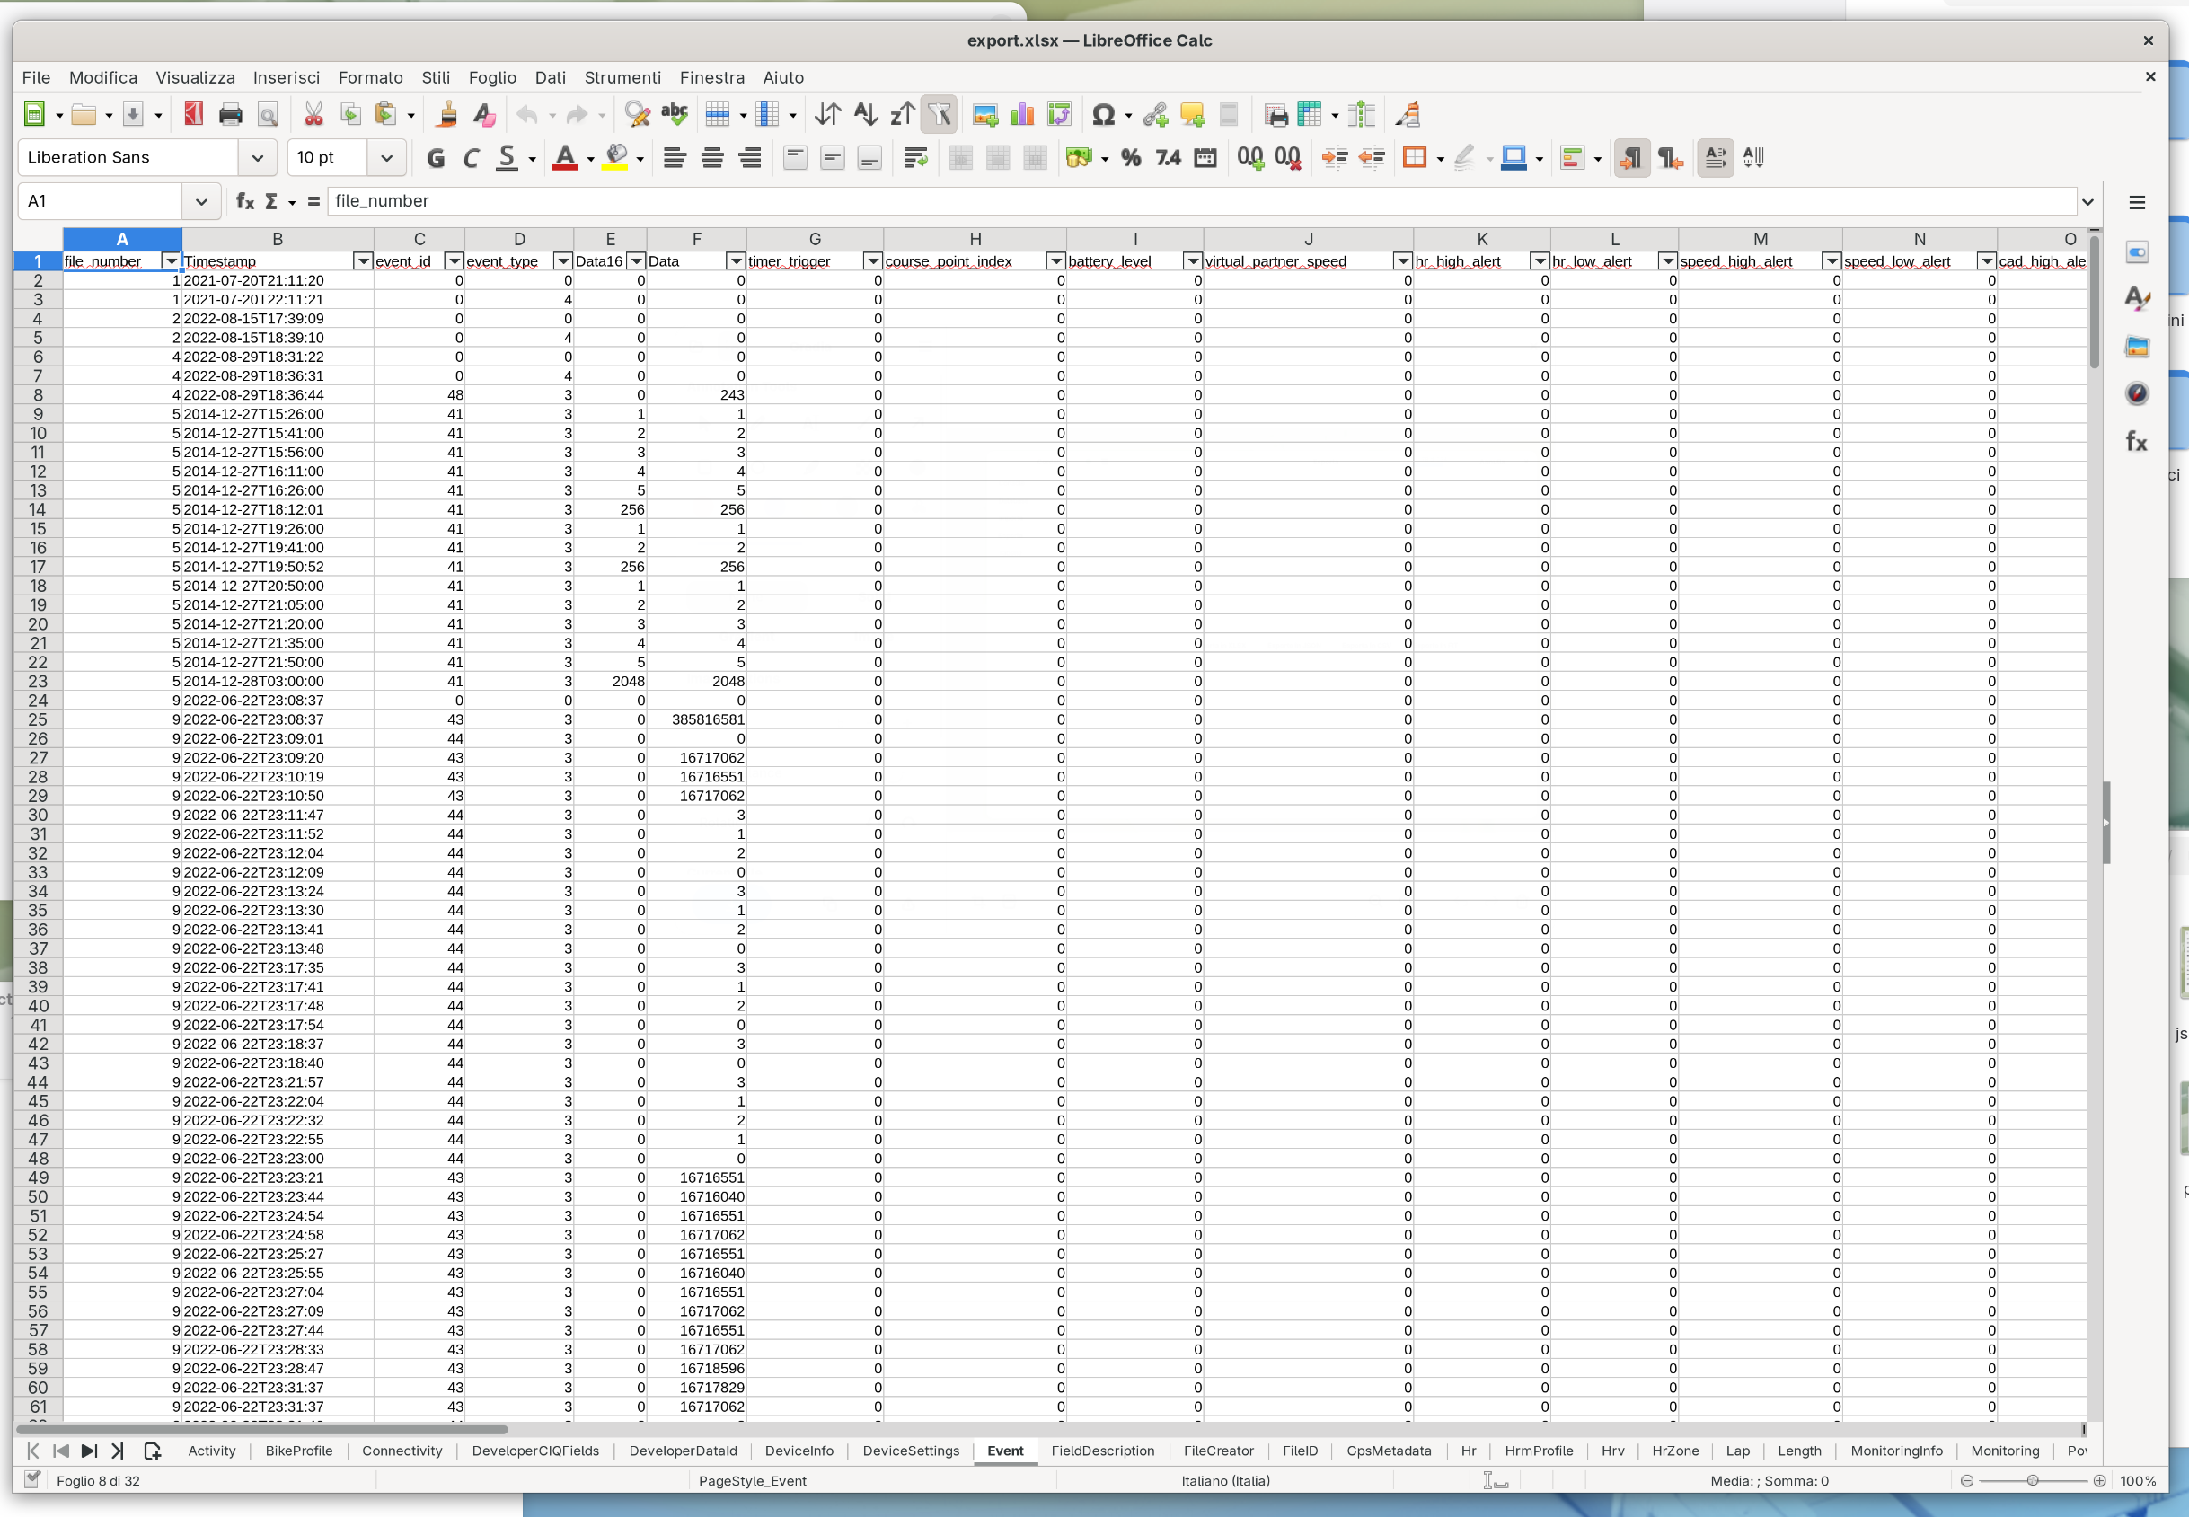Viewport: 2189px width, 1517px height.
Task: Click the Add decimal place icon
Action: pos(1250,158)
